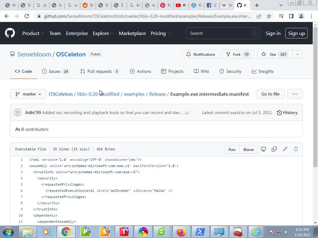Screen dimensions: 318x238
Task: Open the Sensebloom owner link
Action: click(x=34, y=55)
